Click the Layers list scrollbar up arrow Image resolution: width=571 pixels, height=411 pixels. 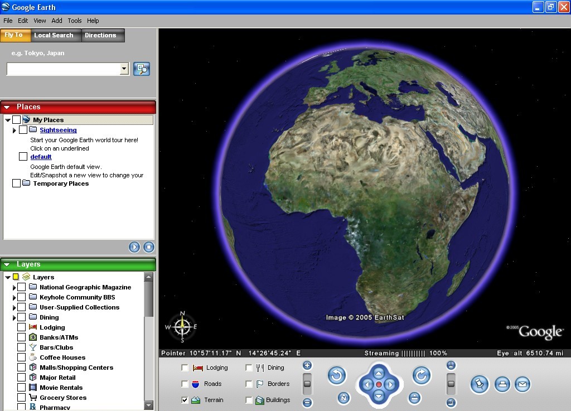(x=148, y=277)
